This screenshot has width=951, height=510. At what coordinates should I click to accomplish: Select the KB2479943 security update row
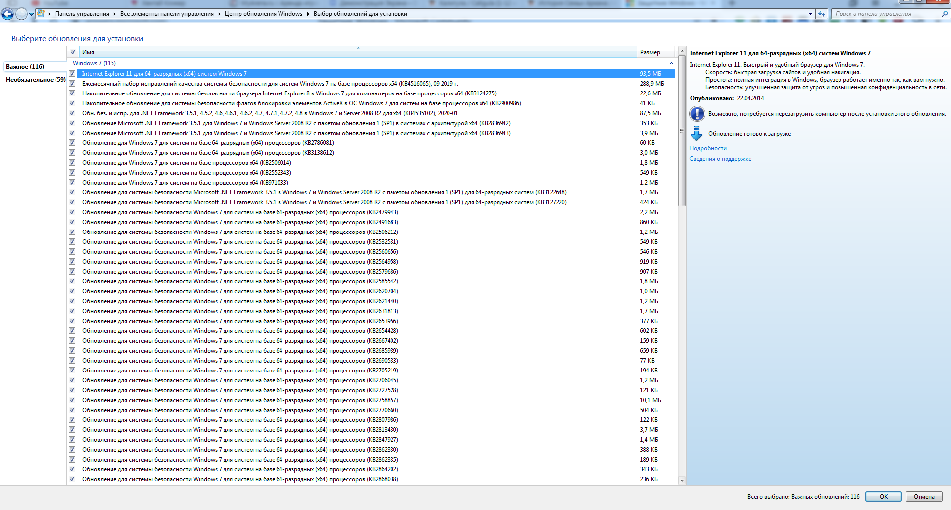(x=371, y=212)
